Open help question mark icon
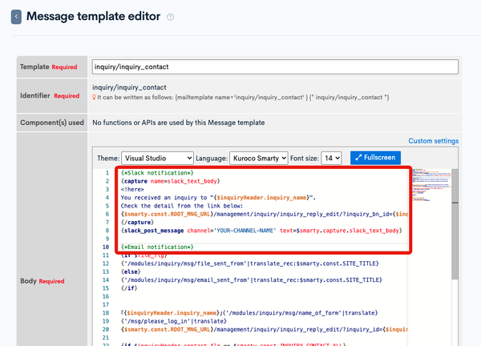Viewport: 481px width, 346px height. point(170,17)
